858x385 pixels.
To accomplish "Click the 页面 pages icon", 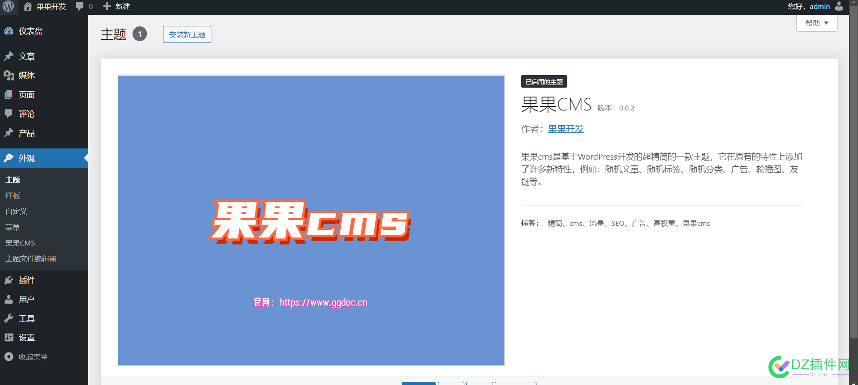I will click(x=9, y=95).
